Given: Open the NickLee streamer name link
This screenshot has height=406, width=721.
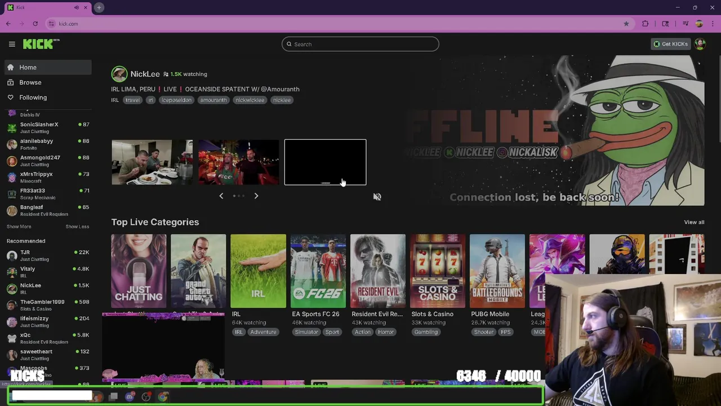Looking at the screenshot, I should (x=145, y=74).
